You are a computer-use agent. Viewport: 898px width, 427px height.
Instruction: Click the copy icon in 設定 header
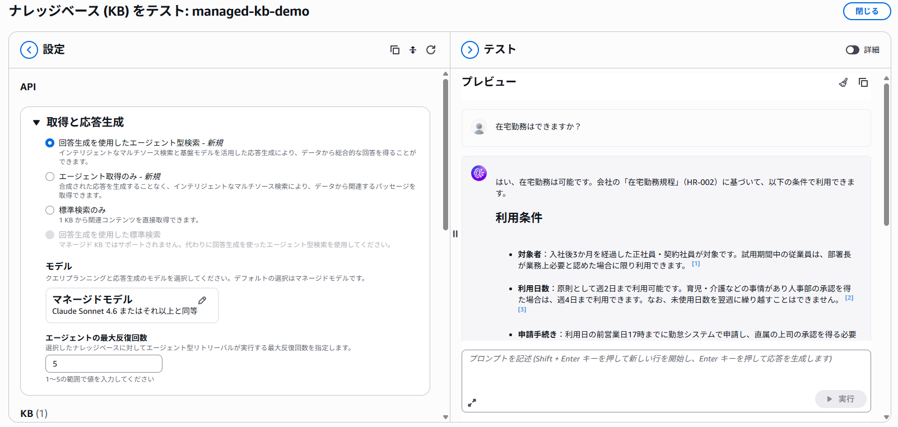(395, 50)
